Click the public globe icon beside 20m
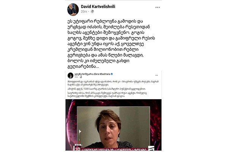Viewport: 228px width, 152px height. pyautogui.click(x=92, y=11)
